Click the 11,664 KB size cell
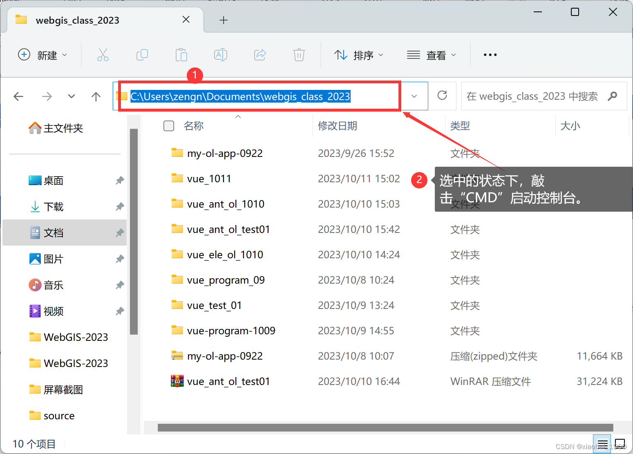Image resolution: width=633 pixels, height=454 pixels. coord(599,356)
